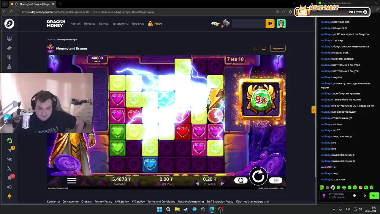Reload the page with the refresh icon
The width and height of the screenshot is (380, 214).
(x=12, y=12)
